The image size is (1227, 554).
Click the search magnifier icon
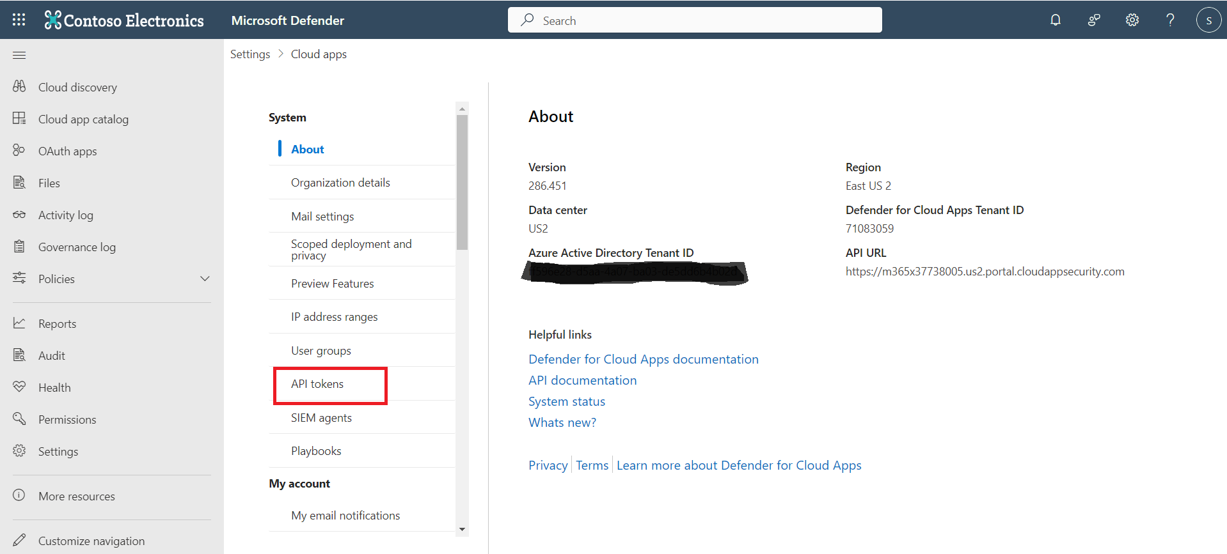pyautogui.click(x=527, y=20)
